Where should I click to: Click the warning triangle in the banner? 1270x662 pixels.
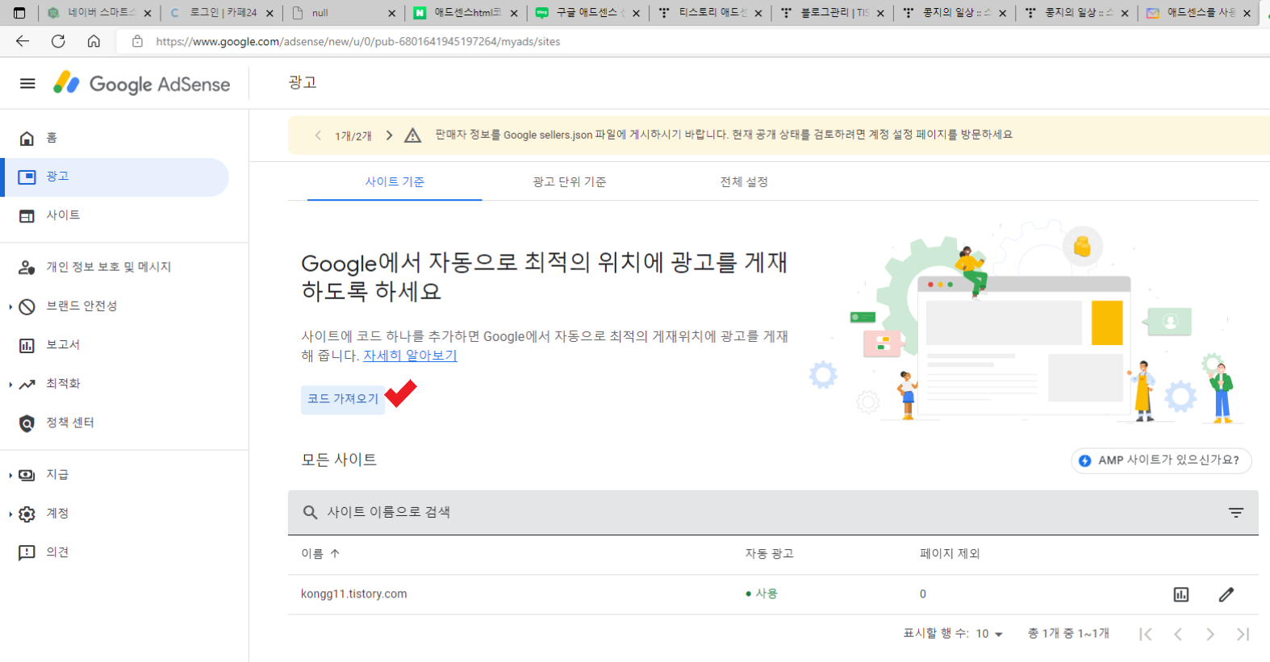(413, 135)
